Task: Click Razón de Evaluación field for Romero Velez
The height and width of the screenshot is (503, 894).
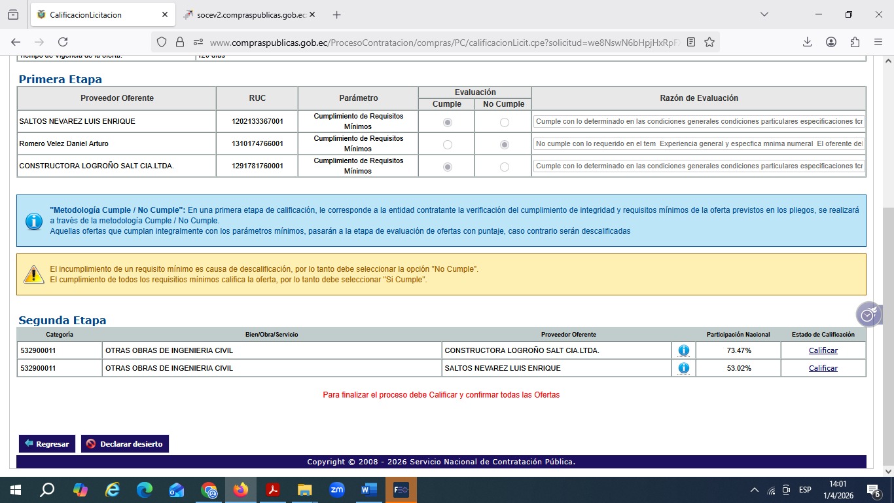Action: click(x=698, y=144)
